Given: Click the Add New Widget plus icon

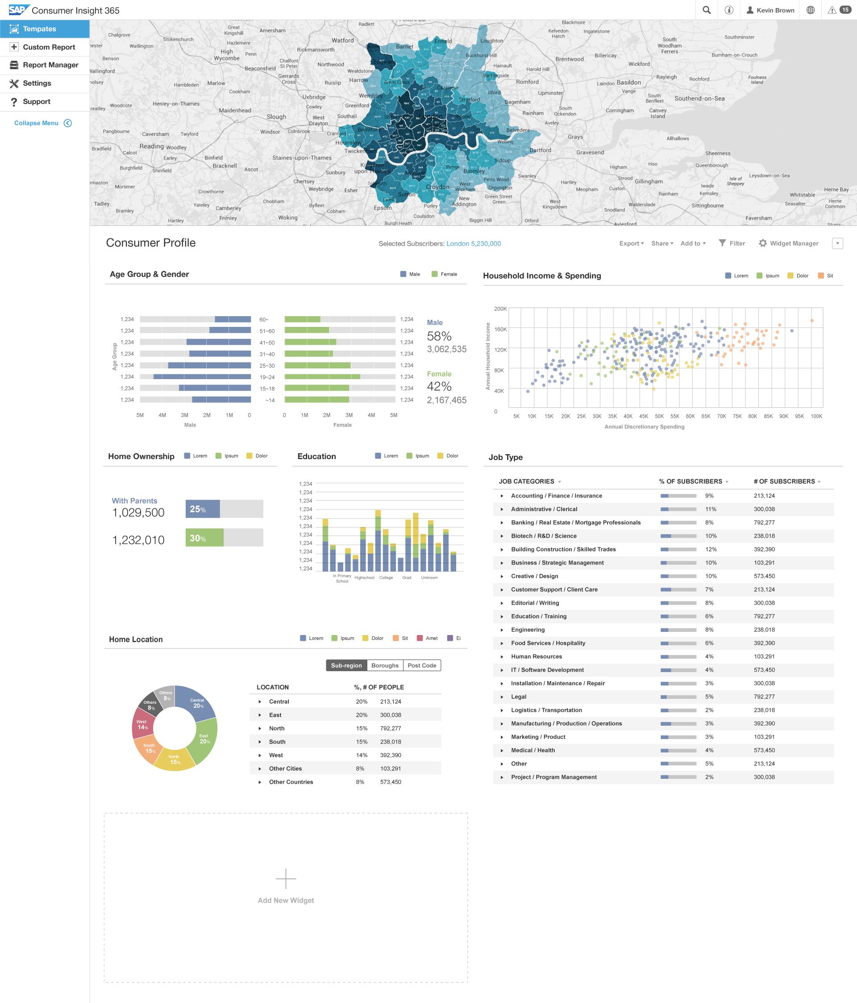Looking at the screenshot, I should click(x=286, y=878).
